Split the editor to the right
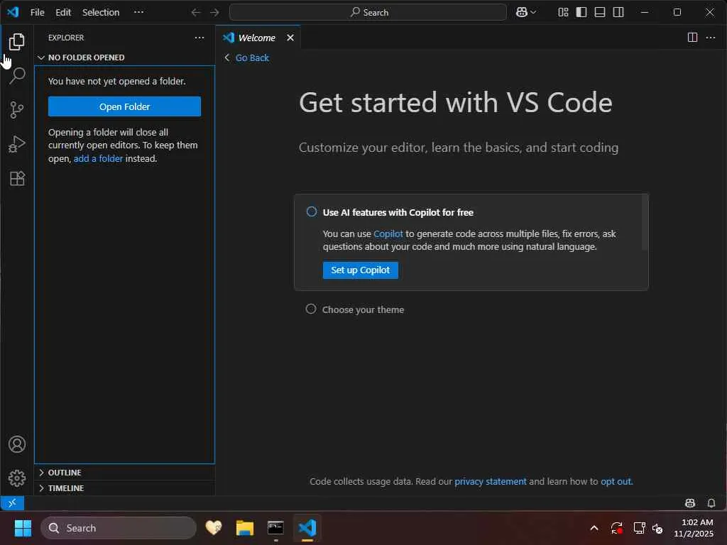727x545 pixels. point(692,38)
